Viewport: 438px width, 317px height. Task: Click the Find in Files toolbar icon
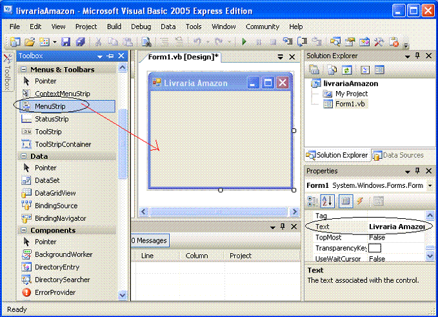click(146, 42)
